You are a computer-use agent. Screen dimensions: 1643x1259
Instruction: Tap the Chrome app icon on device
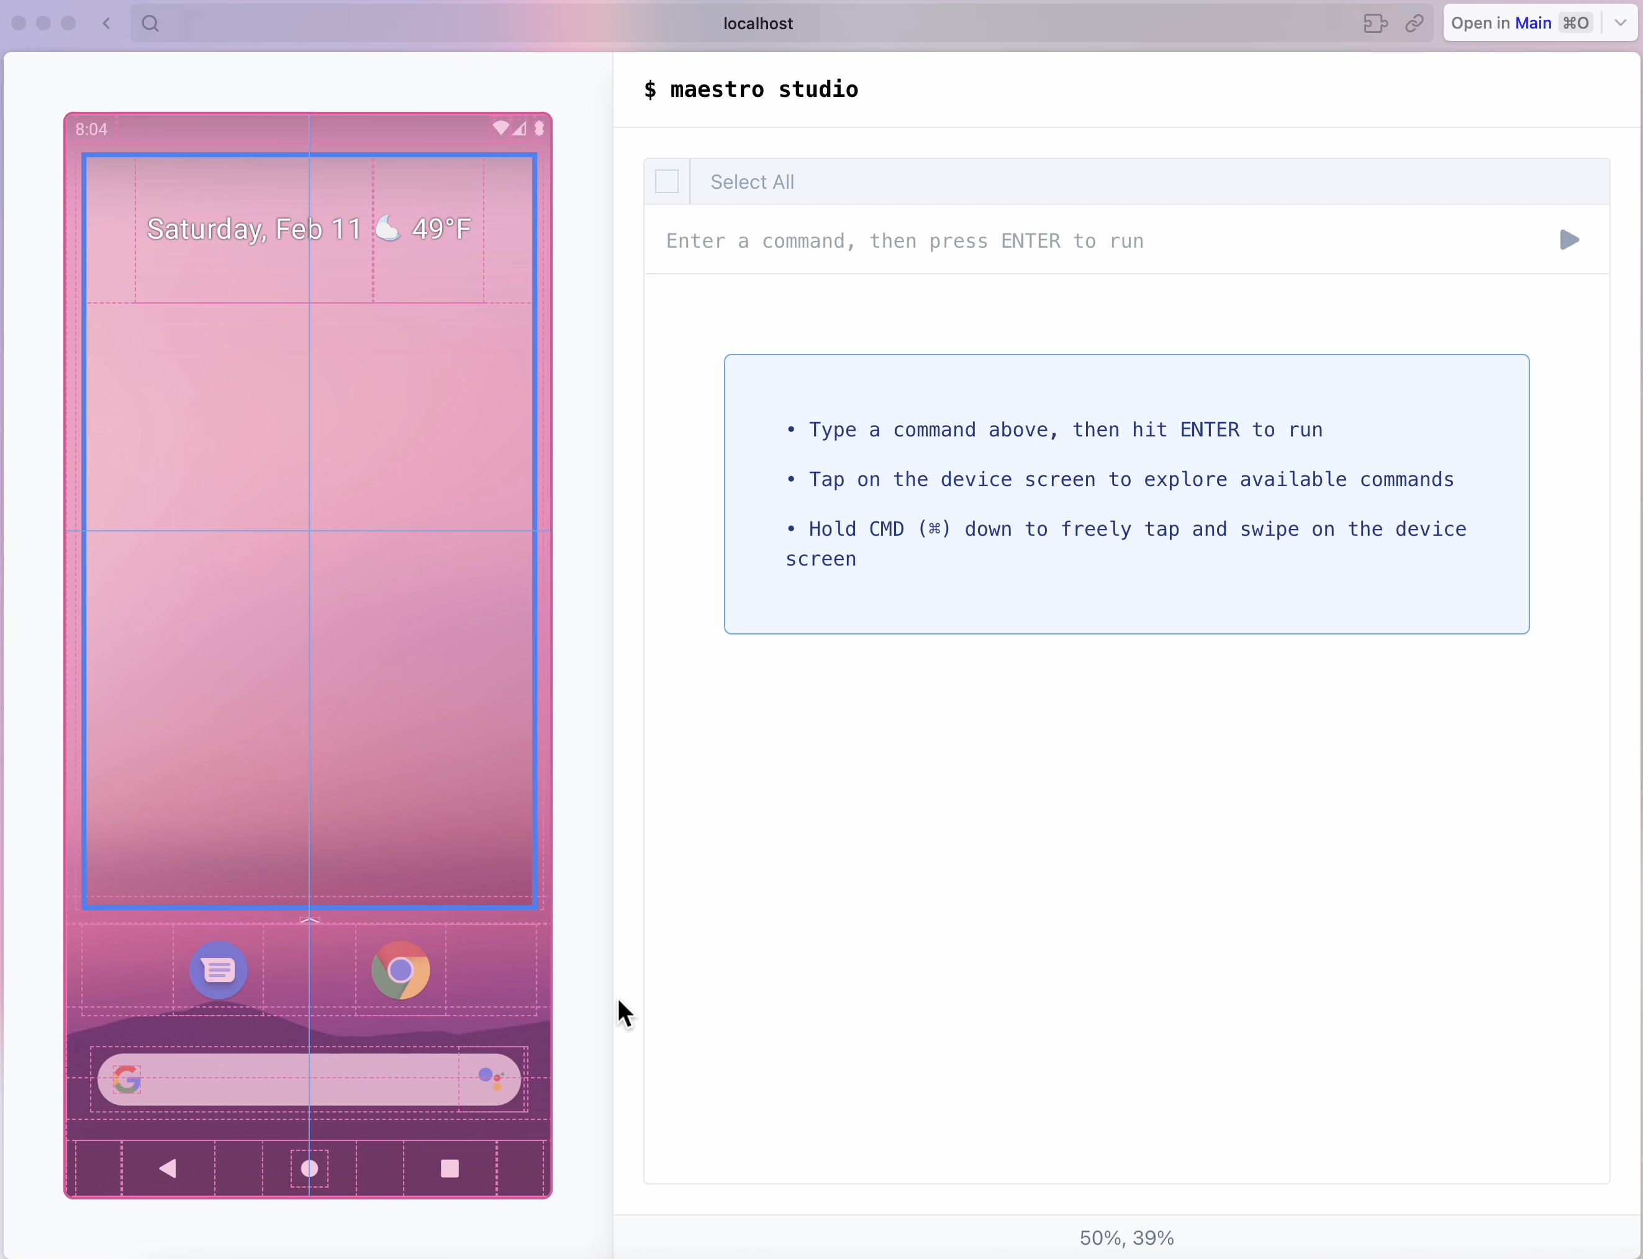click(x=401, y=970)
